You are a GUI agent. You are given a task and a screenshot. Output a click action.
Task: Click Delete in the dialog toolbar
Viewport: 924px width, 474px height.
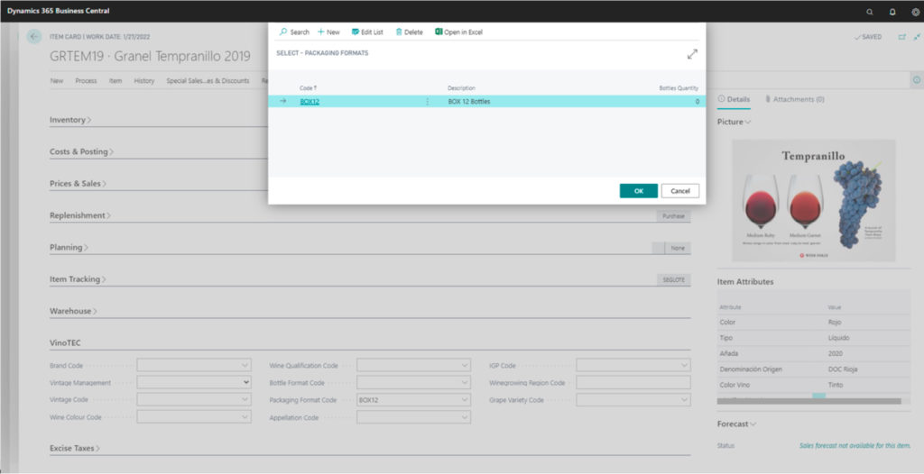[409, 32]
